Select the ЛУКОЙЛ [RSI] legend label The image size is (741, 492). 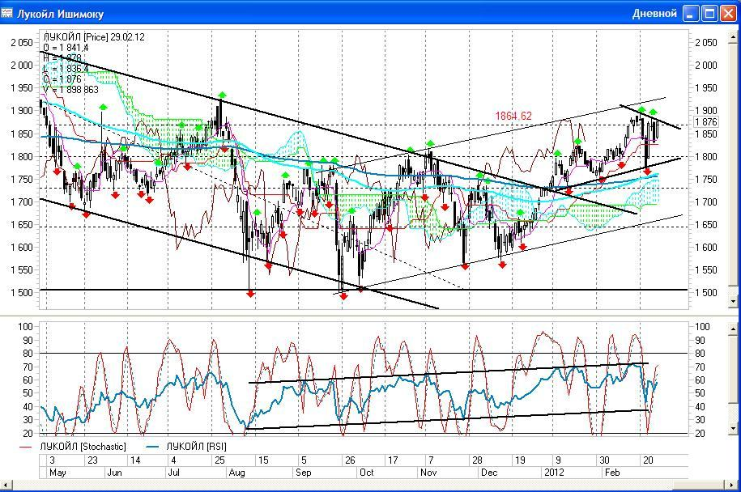196,446
